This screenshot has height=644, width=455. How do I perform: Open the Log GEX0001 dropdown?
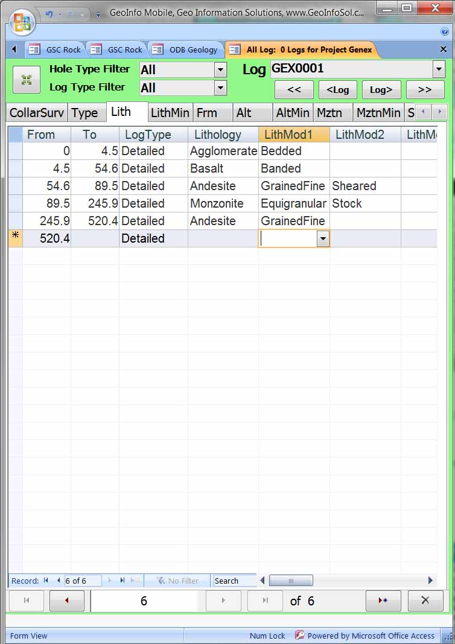439,69
